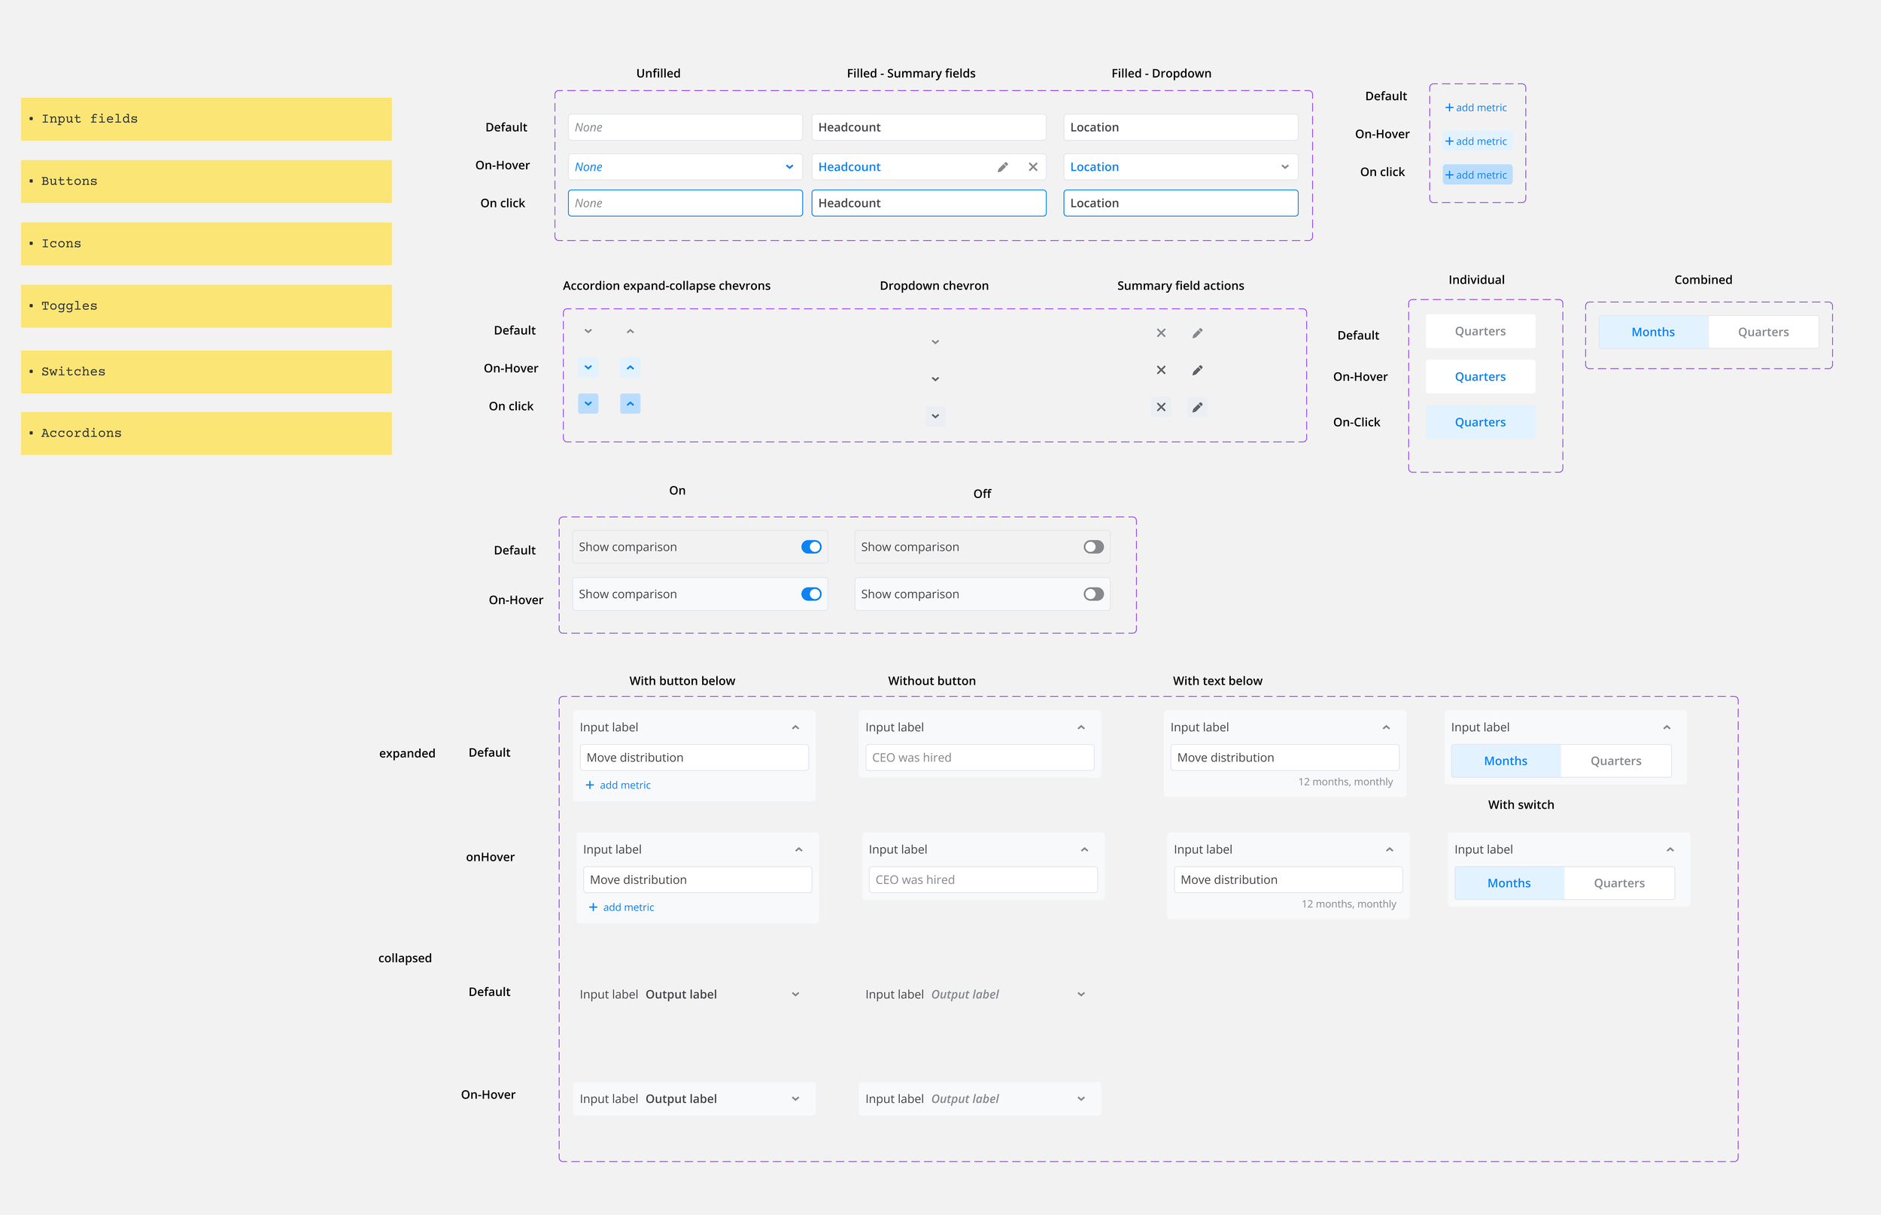Select Months in the Combined toggle group
1881x1215 pixels.
pyautogui.click(x=1653, y=333)
